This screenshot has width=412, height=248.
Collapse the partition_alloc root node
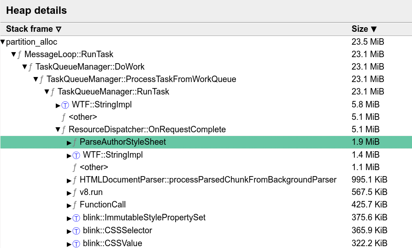pyautogui.click(x=3, y=42)
